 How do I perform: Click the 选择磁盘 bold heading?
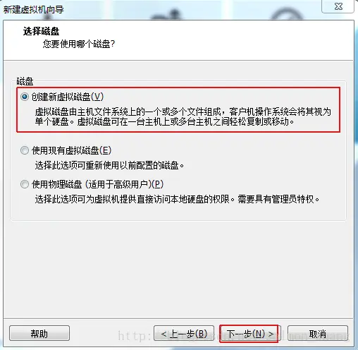(41, 31)
